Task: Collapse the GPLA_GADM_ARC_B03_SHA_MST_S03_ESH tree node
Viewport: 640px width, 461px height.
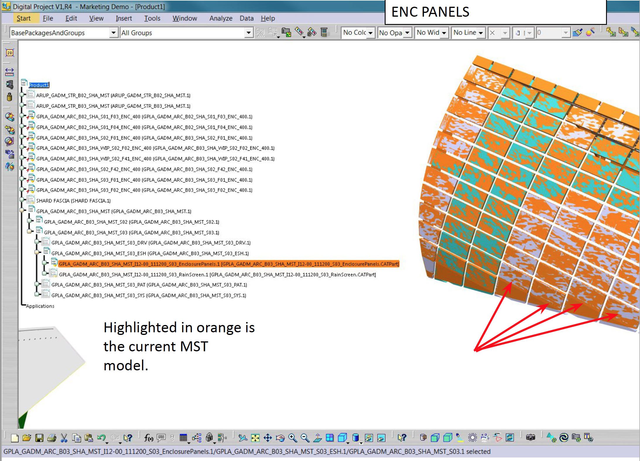Action: [37, 252]
